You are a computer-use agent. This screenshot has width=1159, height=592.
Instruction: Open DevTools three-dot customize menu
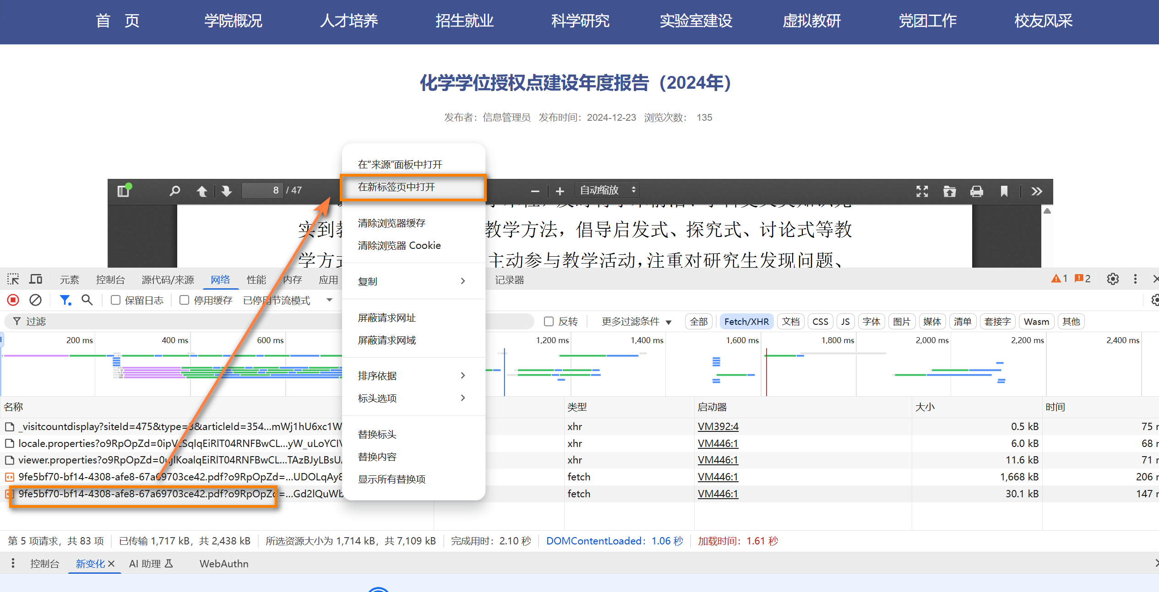point(1135,279)
